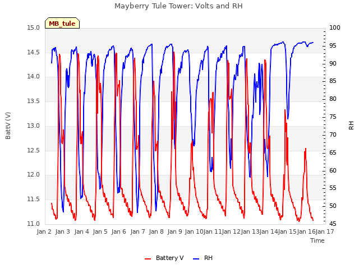359x269 pixels.
Task: Click the 11.5 tick label on left axis
Action: (x=34, y=200)
